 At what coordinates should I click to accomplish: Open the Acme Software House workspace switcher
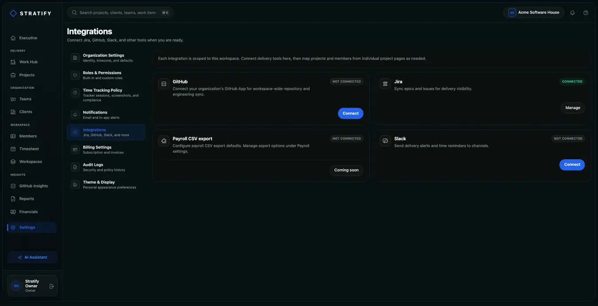(x=534, y=12)
